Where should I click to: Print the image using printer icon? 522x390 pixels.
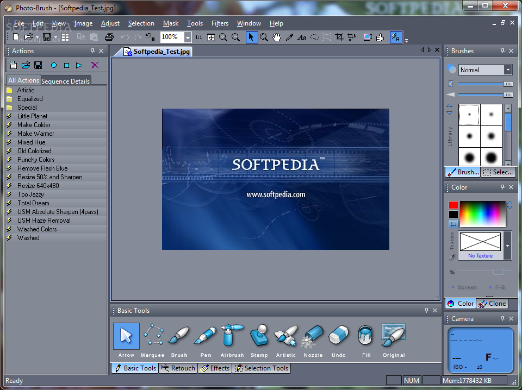[109, 37]
